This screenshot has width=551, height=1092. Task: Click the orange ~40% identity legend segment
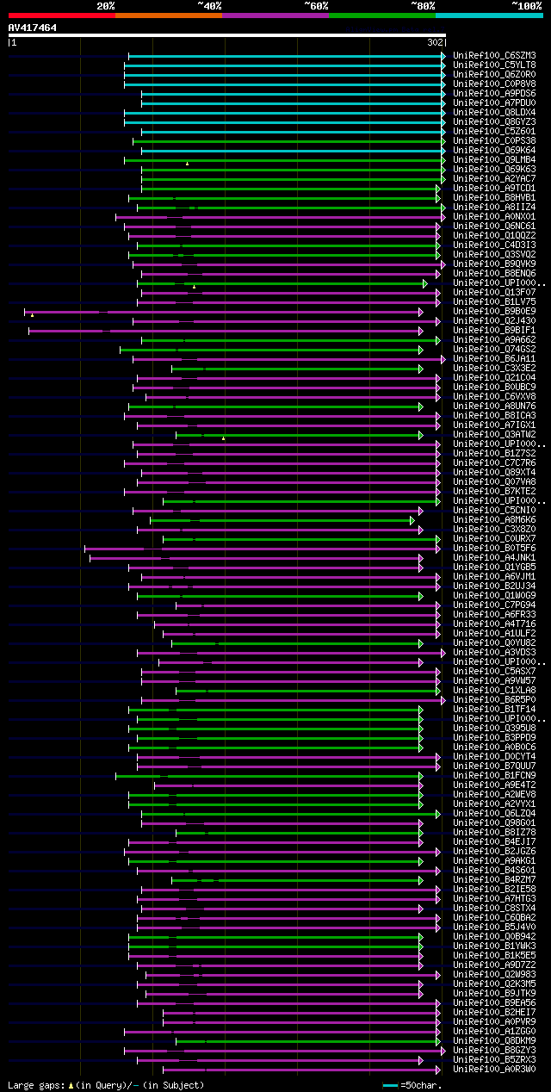(x=169, y=16)
